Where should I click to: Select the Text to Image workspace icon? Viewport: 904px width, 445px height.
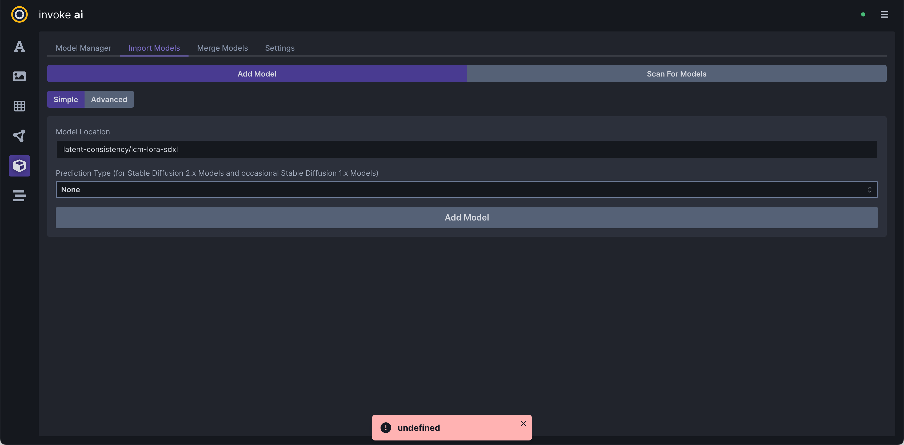click(19, 46)
